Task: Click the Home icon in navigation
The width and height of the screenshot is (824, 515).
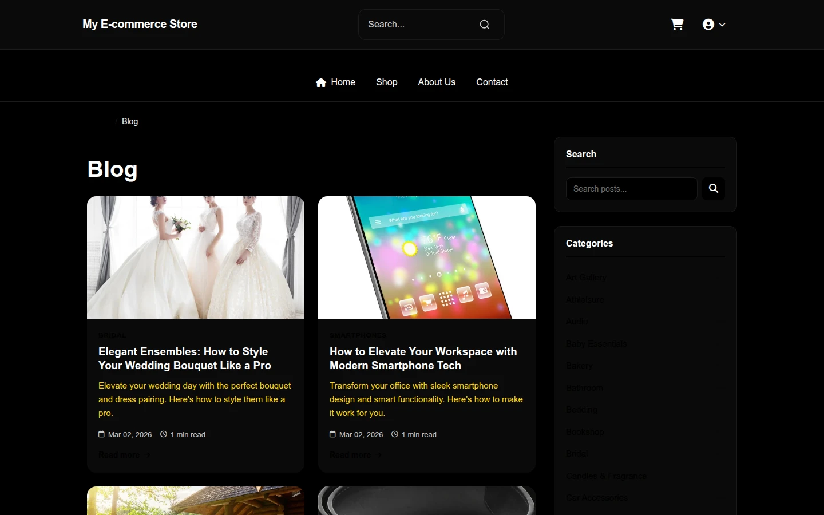Action: (321, 82)
